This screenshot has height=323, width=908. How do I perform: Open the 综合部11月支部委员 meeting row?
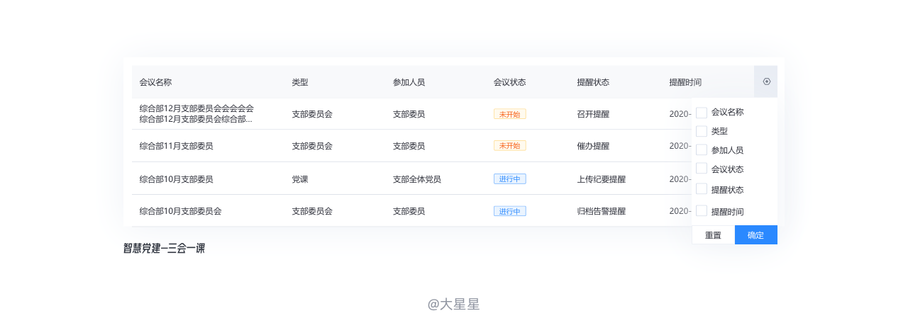(176, 146)
